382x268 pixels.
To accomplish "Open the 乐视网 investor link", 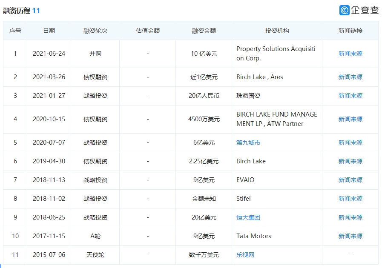I will click(x=245, y=255).
